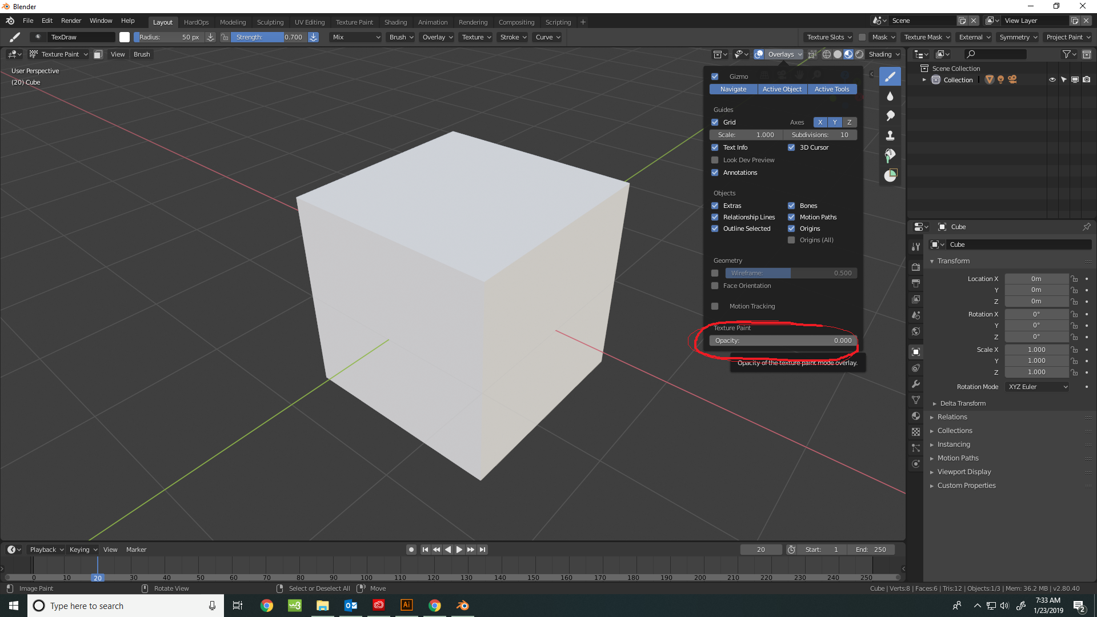Open the Render menu
1097x617 pixels.
pyautogui.click(x=71, y=21)
